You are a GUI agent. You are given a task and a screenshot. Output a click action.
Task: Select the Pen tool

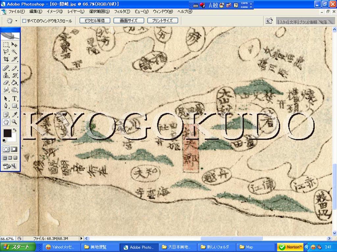[6, 106]
